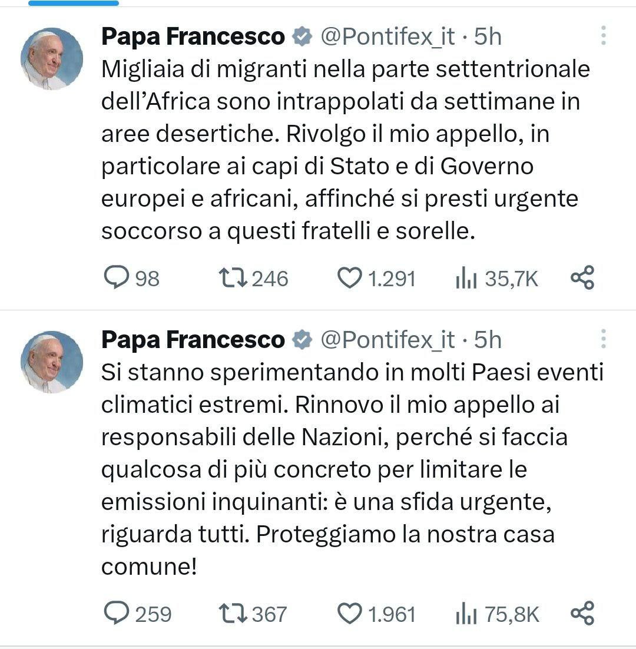Open Papa Francesco avatar on first tweet
Viewport: 636px width, 649px height.
point(52,59)
